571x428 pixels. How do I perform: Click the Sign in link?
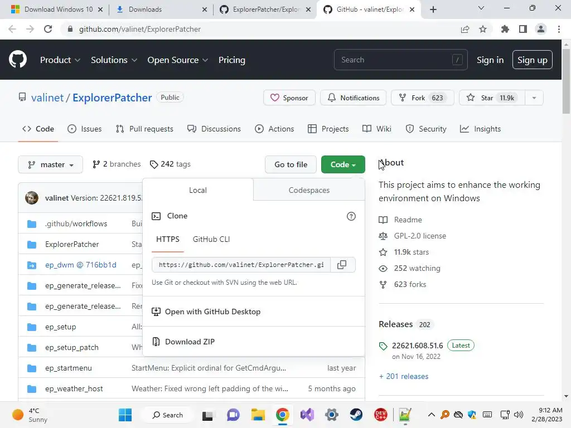(490, 60)
